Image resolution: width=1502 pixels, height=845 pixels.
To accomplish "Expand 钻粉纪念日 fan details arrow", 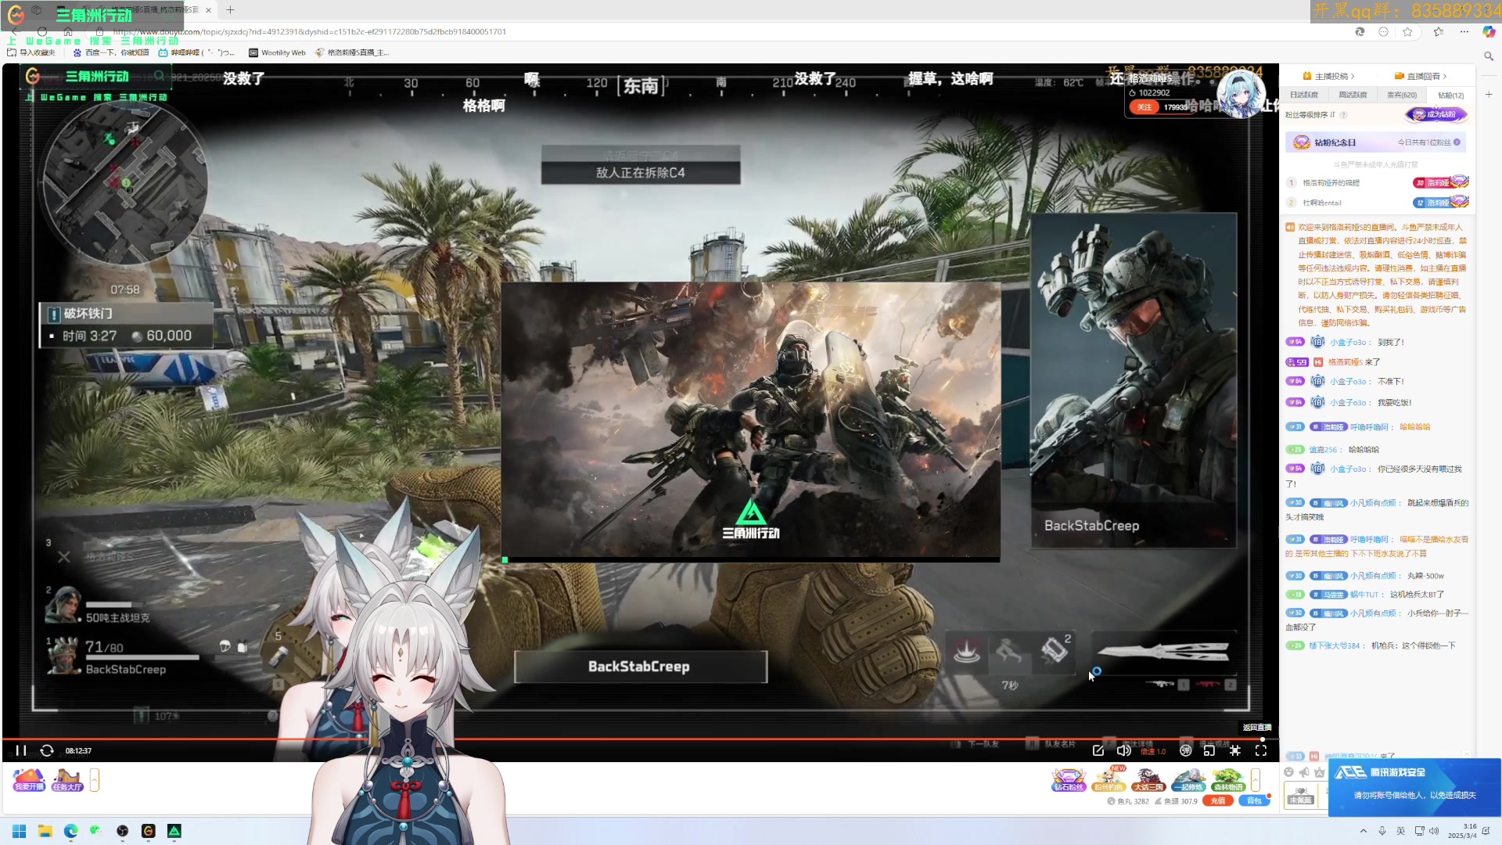I will coord(1457,142).
